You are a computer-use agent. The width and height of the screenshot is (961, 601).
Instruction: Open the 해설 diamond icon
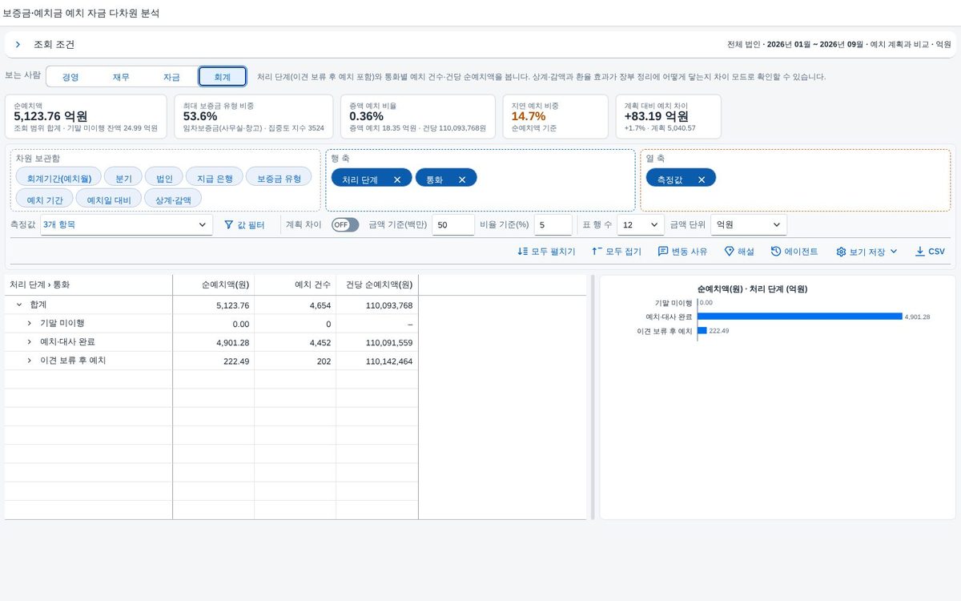tap(729, 252)
